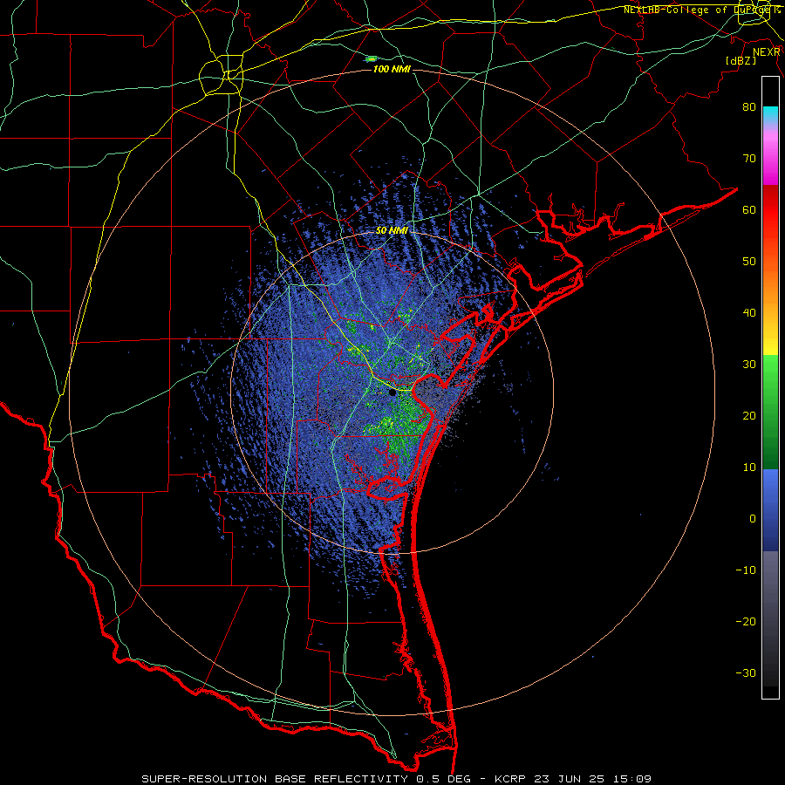Screen dimensions: 785x785
Task: Click the orange segment of the color bar
Action: click(x=770, y=280)
